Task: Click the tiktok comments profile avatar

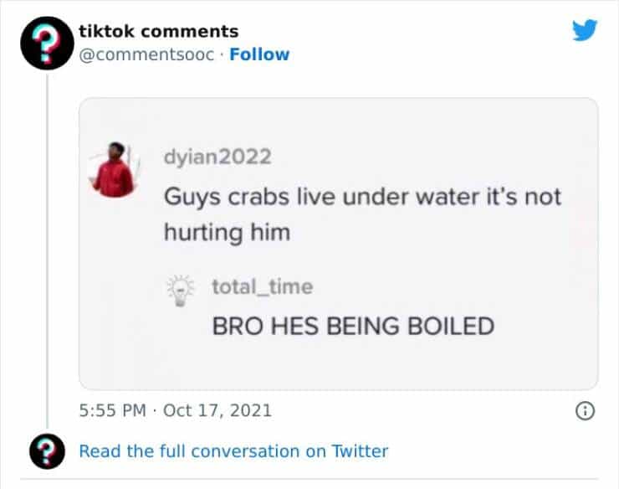Action: [47, 43]
